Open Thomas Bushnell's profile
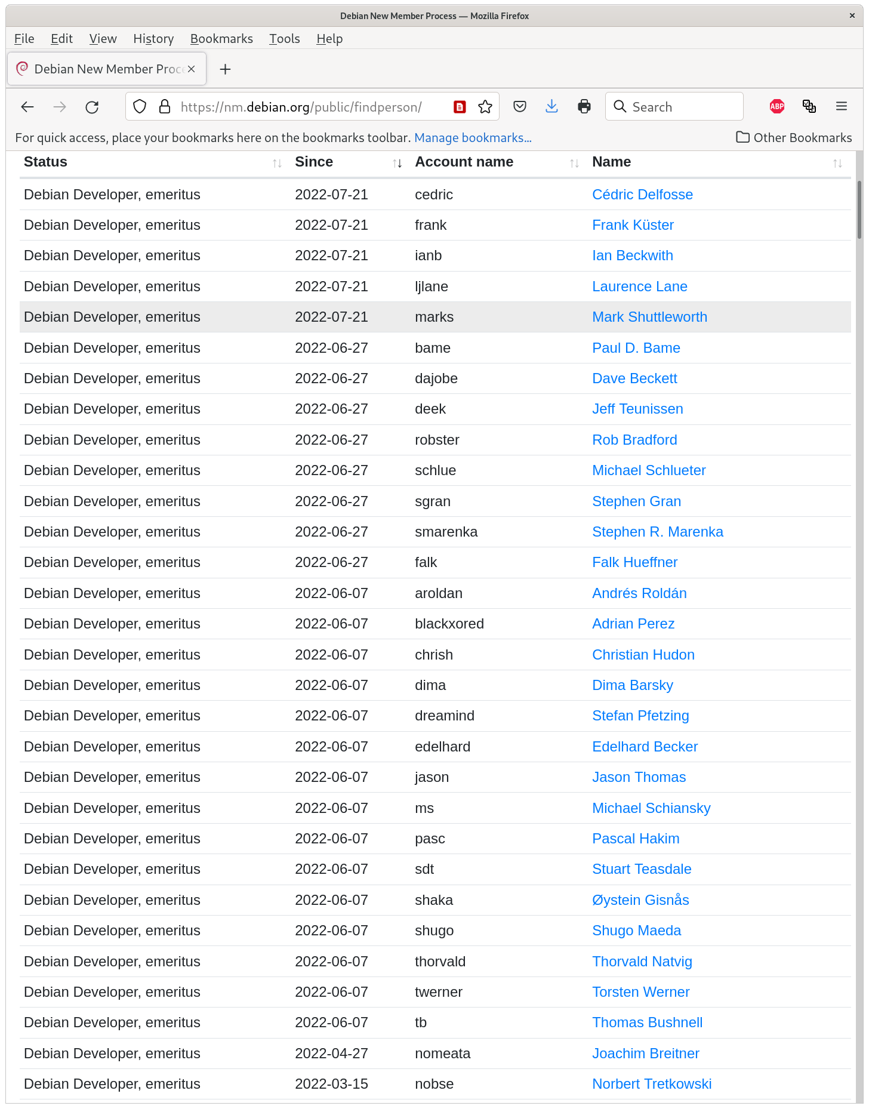The width and height of the screenshot is (869, 1109). (x=647, y=1022)
